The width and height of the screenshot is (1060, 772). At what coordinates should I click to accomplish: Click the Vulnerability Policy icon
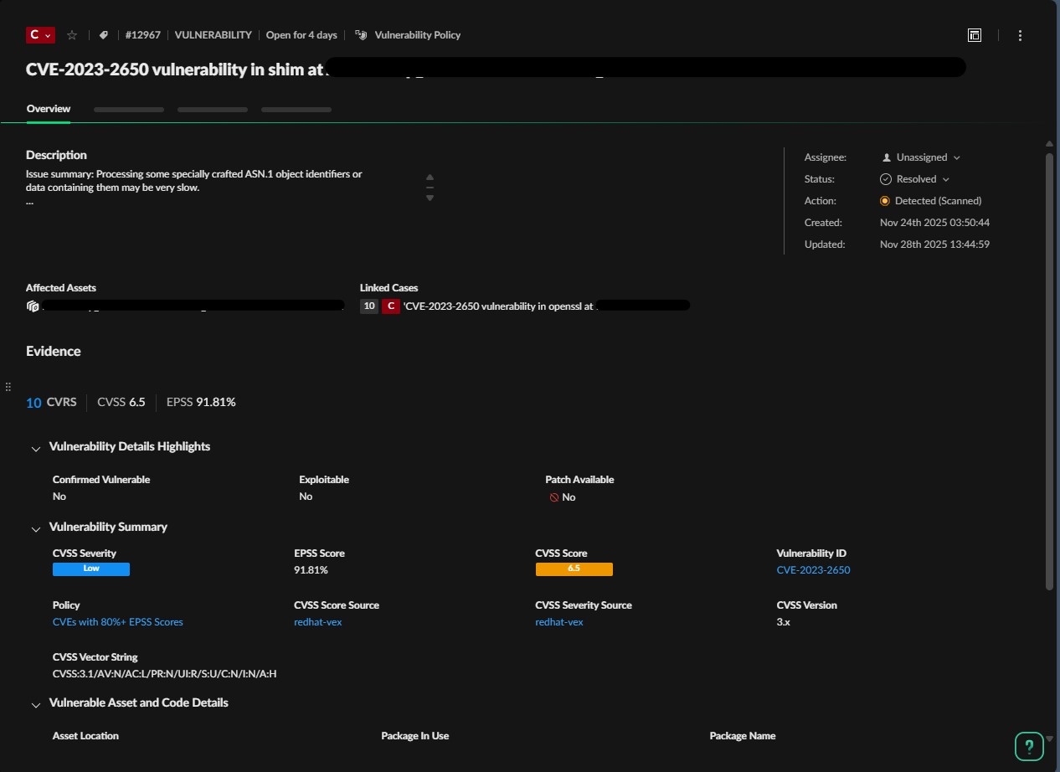[361, 35]
